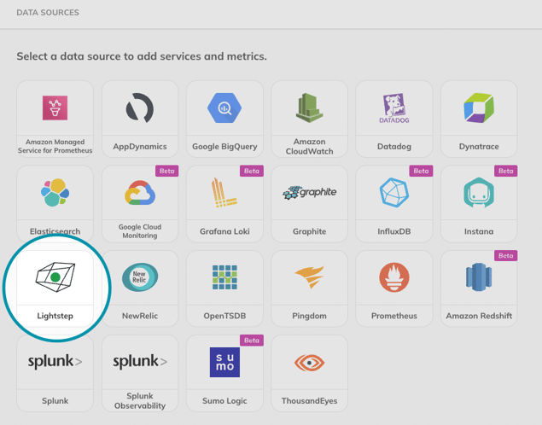Pick the Datadog dog logo
Image resolution: width=542 pixels, height=425 pixels.
click(x=394, y=108)
